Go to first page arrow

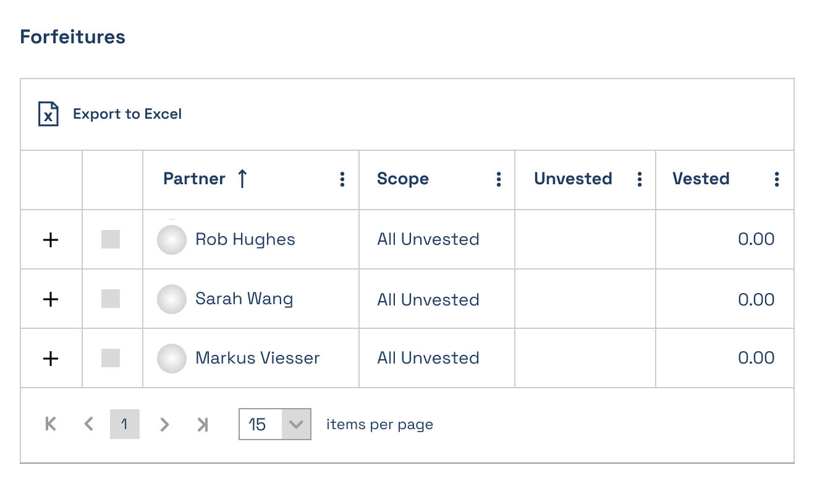coord(51,424)
